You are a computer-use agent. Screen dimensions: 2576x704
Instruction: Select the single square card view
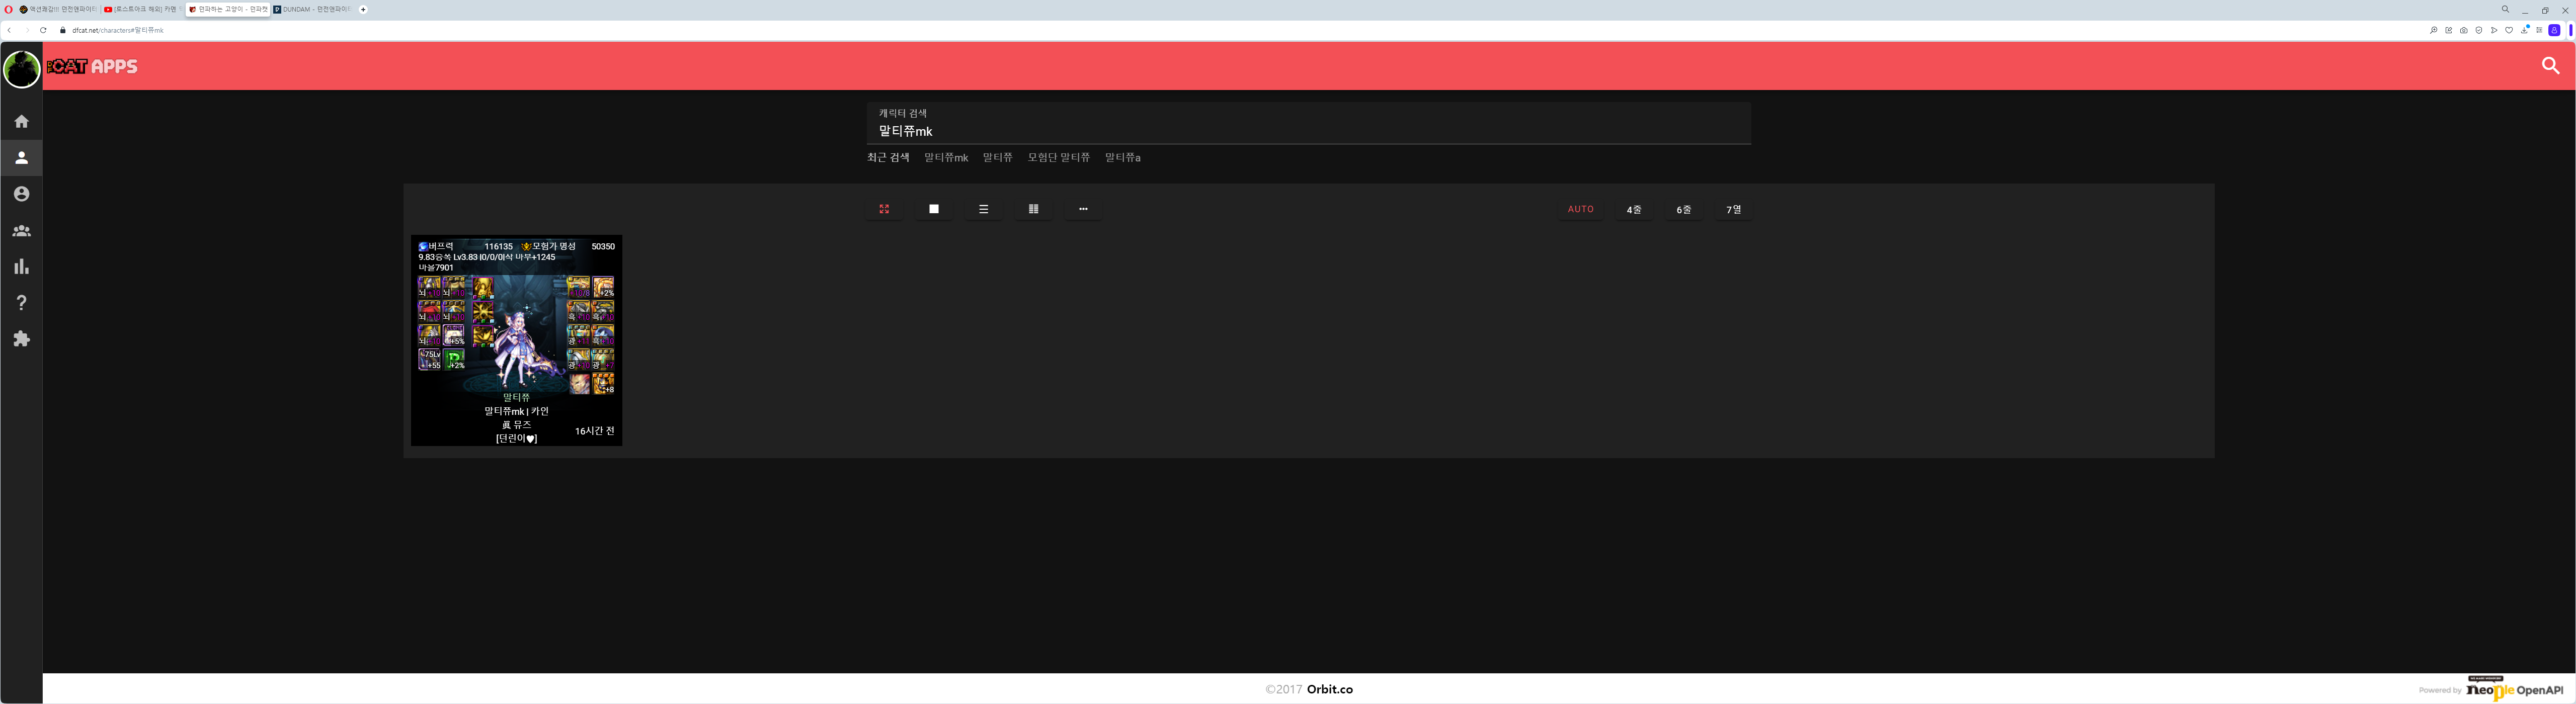[x=933, y=209]
